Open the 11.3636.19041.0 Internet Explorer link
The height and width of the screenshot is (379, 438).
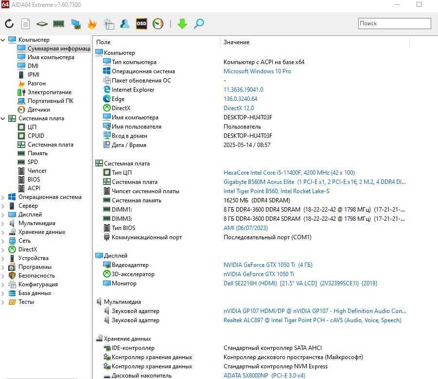(x=243, y=89)
